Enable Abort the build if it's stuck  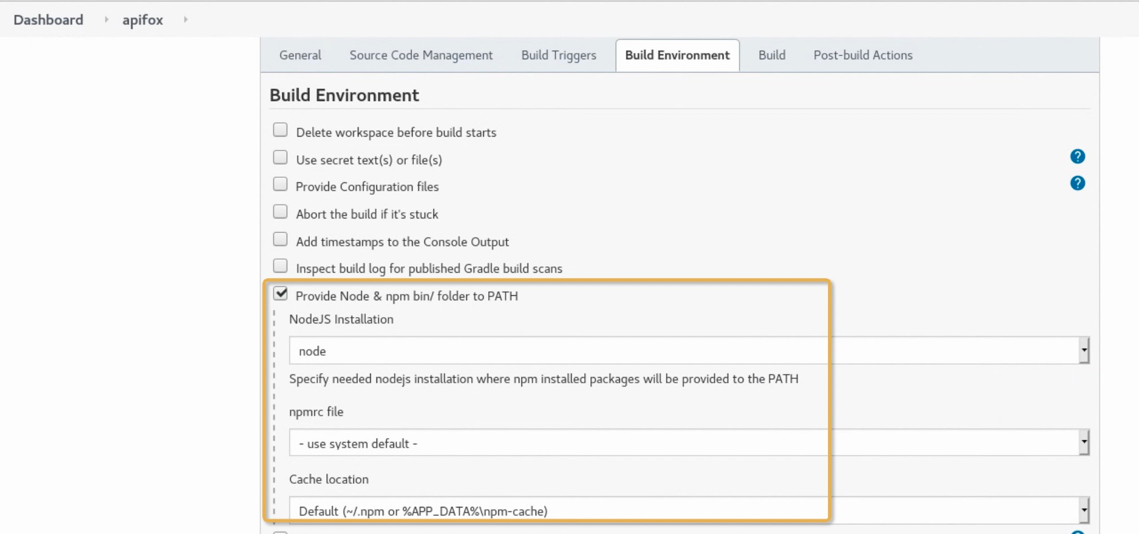pos(281,212)
